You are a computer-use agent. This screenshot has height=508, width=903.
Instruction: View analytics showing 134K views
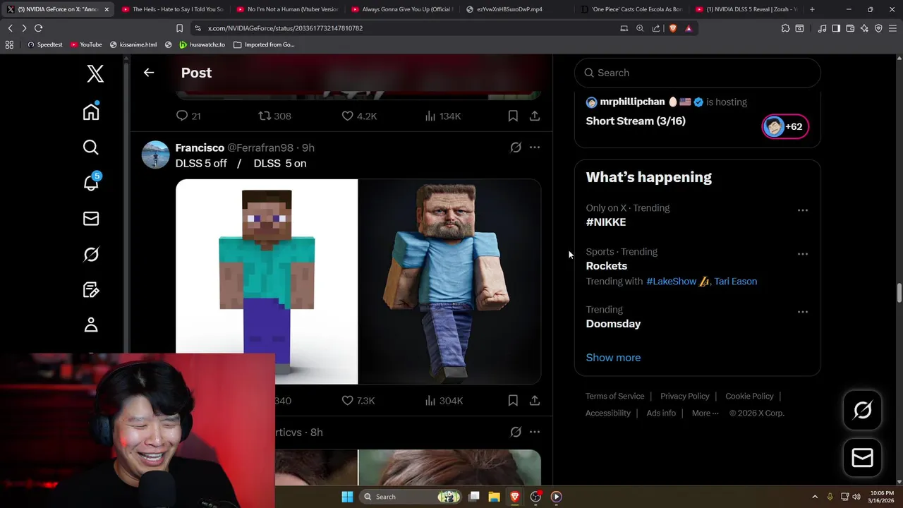[x=442, y=116]
